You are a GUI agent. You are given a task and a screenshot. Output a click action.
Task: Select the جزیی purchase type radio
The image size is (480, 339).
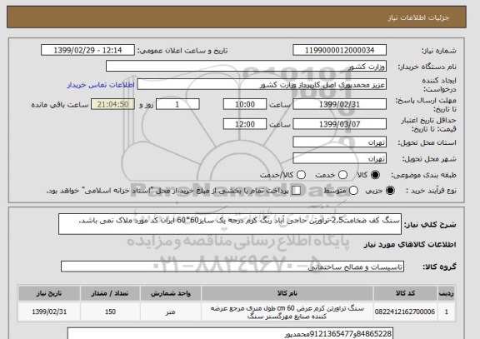(x=390, y=190)
